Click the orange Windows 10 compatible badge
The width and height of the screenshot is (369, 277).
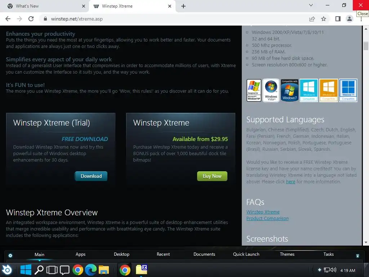pyautogui.click(x=329, y=91)
